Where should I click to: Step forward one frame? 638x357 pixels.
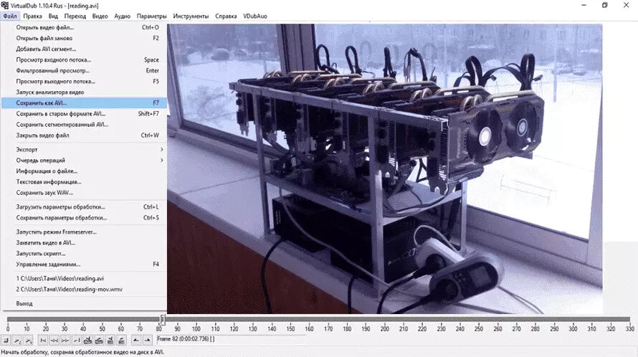pos(65,340)
